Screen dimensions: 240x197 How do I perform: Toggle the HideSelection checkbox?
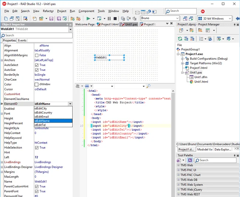(37, 148)
